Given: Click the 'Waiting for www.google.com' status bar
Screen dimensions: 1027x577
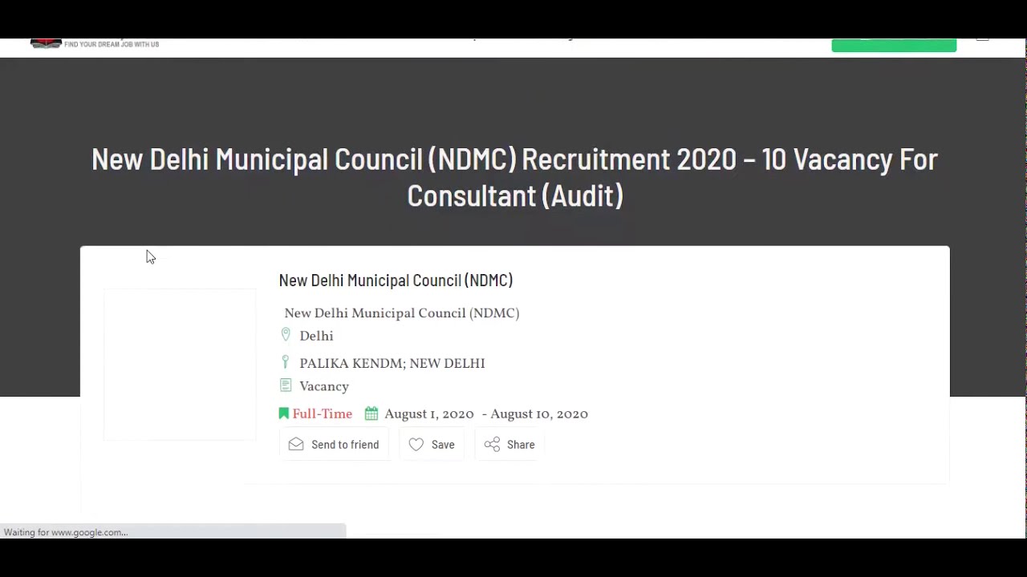Looking at the screenshot, I should click(173, 532).
